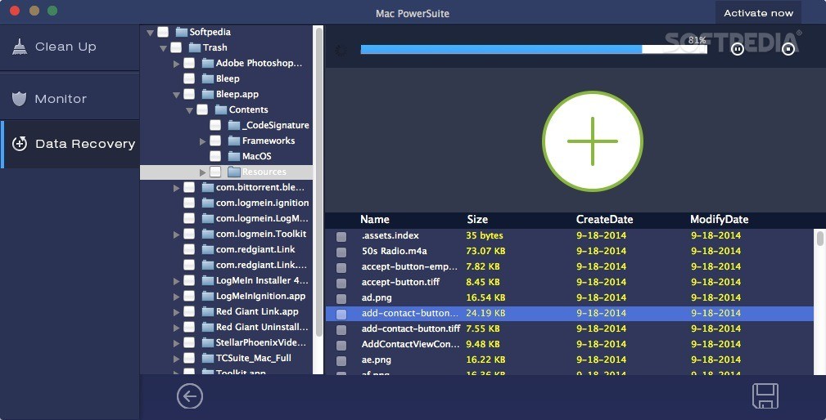Viewport: 826px width, 420px height.
Task: Check the Softpedia folder checkbox
Action: [x=163, y=32]
